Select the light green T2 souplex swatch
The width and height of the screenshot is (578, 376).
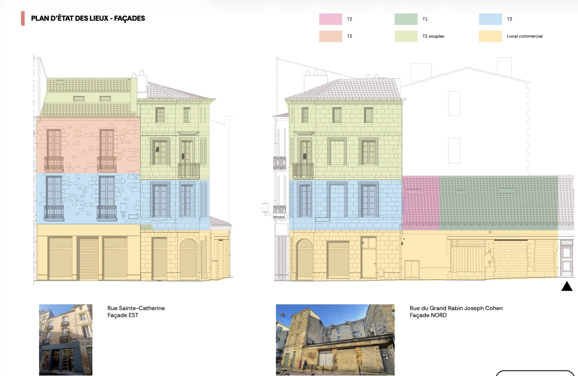click(x=406, y=36)
